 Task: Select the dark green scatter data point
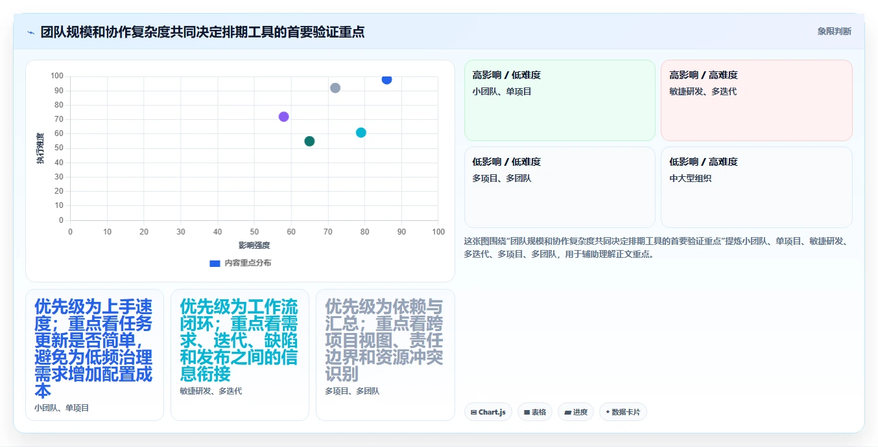click(x=309, y=141)
